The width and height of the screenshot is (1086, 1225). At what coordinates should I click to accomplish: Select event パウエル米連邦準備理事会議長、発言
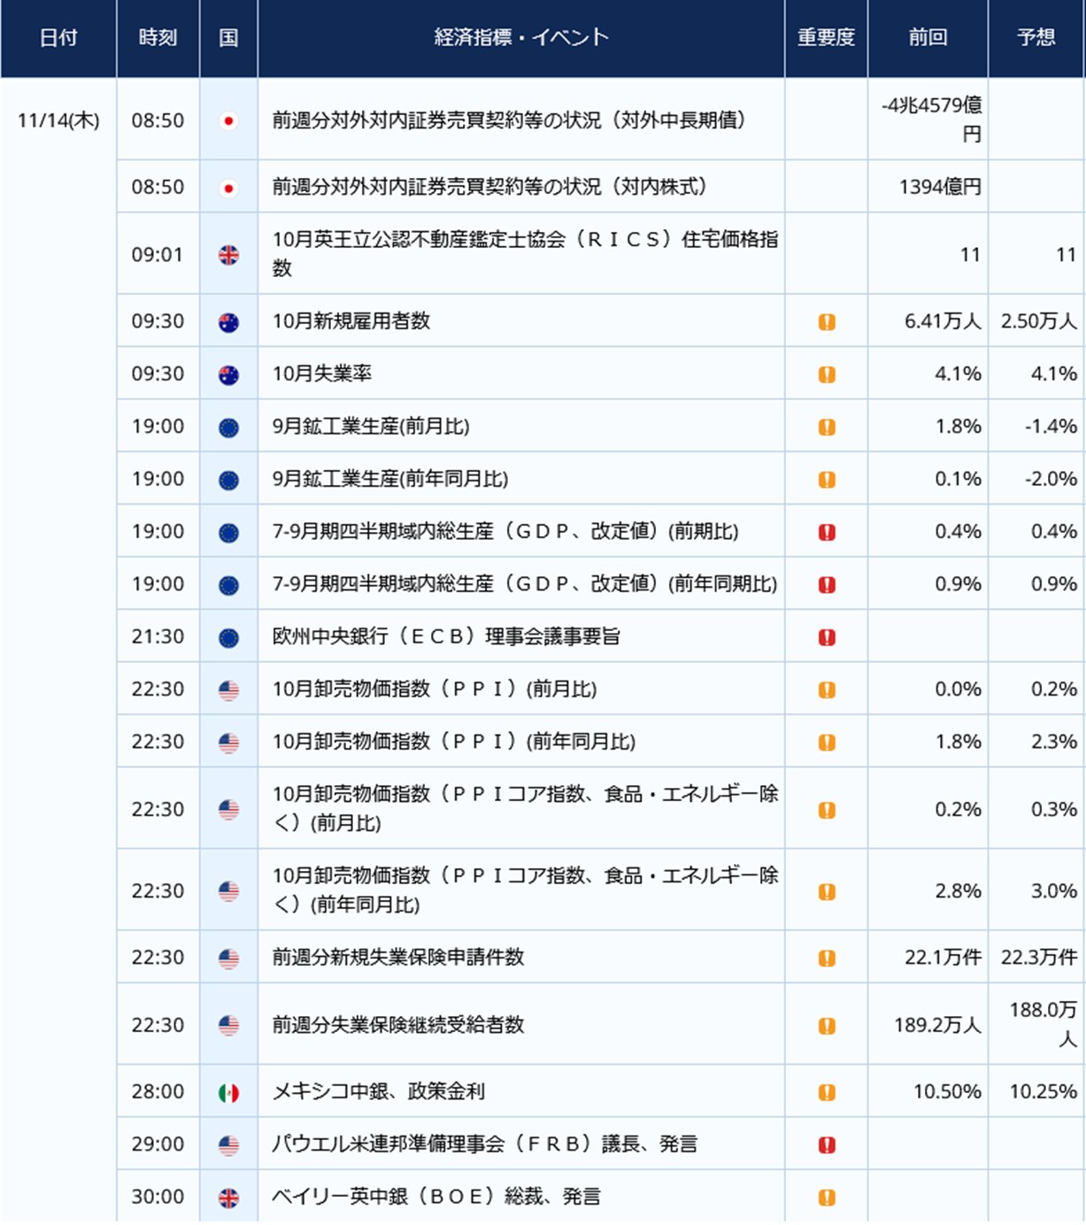tap(485, 1144)
